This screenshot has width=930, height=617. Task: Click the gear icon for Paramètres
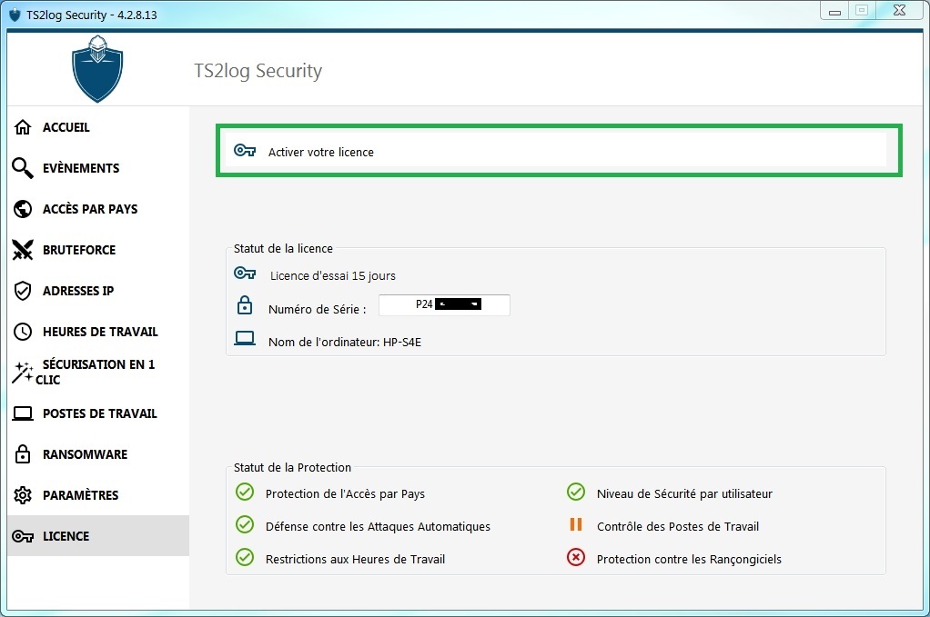click(x=23, y=495)
